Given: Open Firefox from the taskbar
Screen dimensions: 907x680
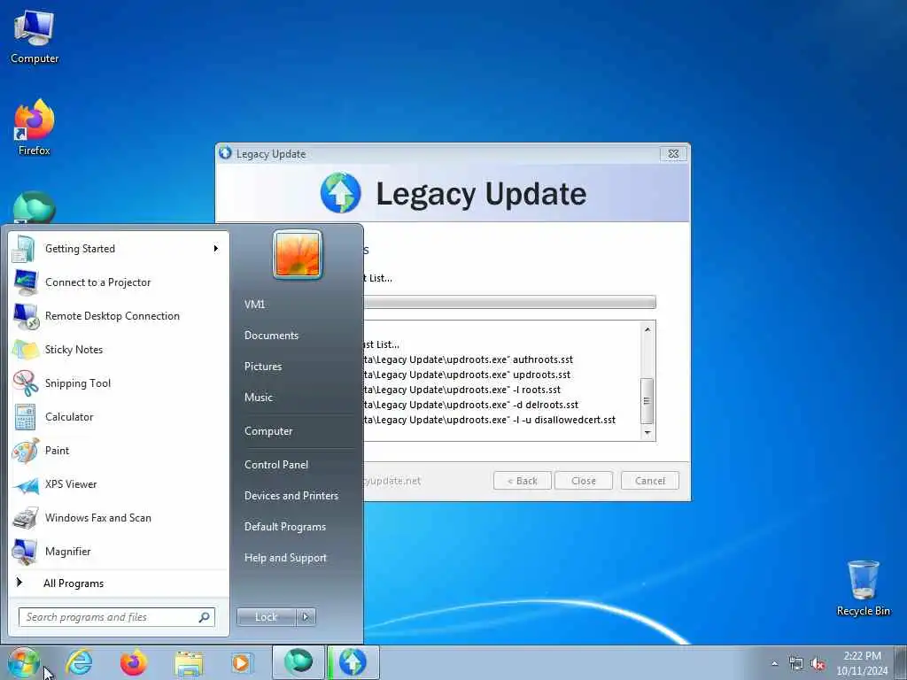Looking at the screenshot, I should (x=134, y=662).
